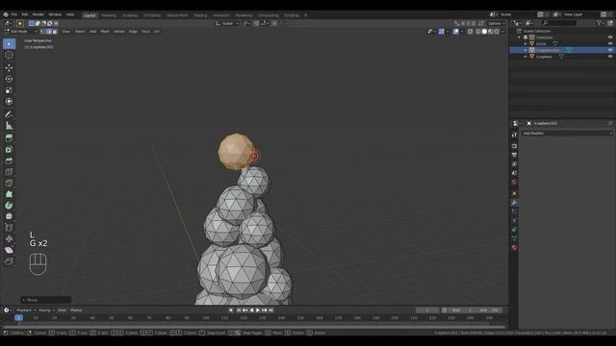Screen dimensions: 616x346
Task: Click the current frame number field
Action: pyautogui.click(x=427, y=310)
